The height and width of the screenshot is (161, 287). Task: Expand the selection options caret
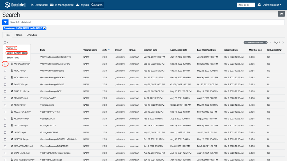point(7,42)
